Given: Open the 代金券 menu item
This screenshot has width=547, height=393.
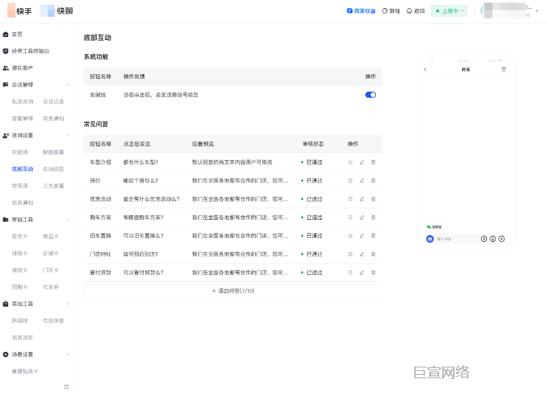Looking at the screenshot, I should click(51, 287).
